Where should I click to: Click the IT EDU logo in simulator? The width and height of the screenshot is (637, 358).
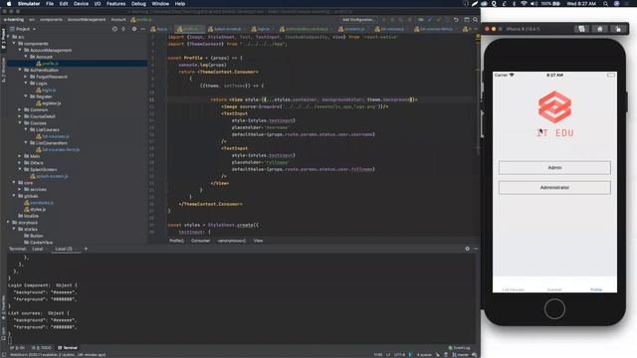554,113
